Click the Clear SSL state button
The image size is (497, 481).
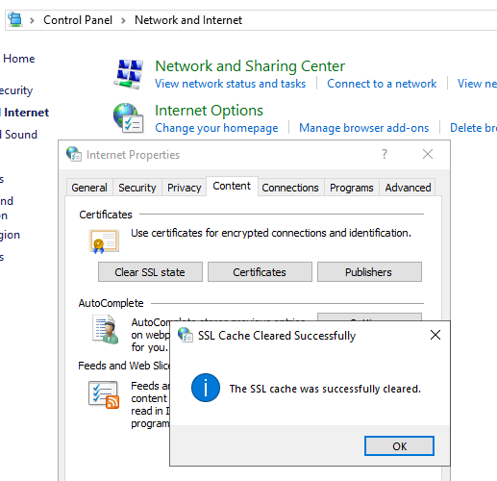click(150, 272)
